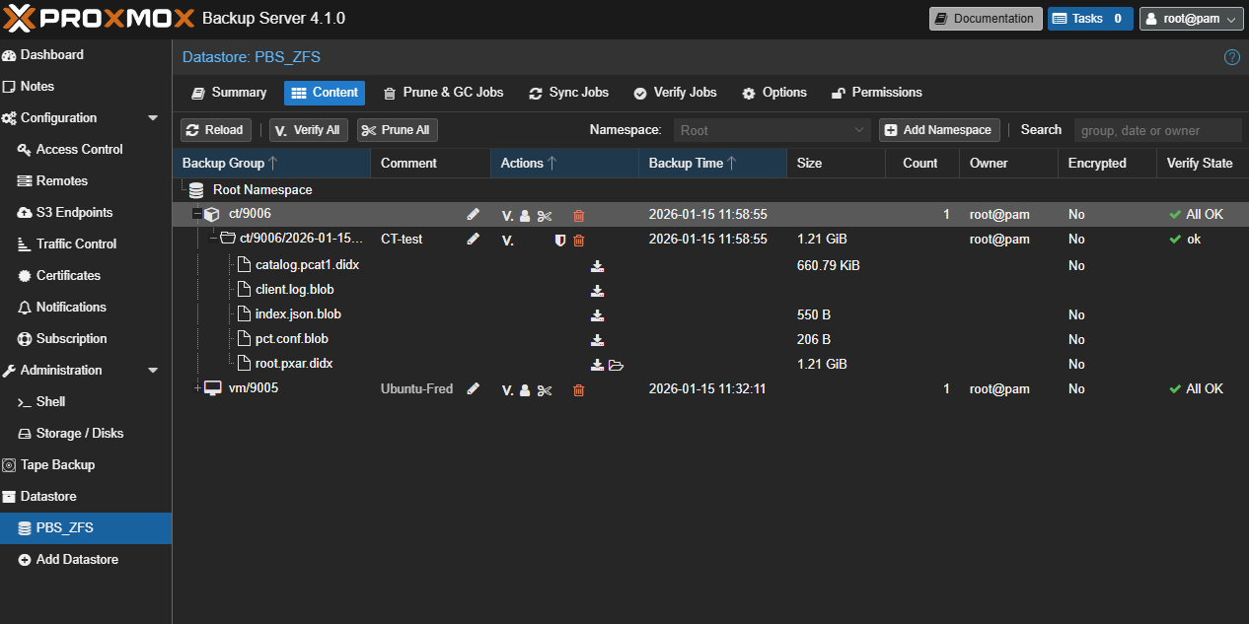Focus the Search input field
1249x624 pixels.
(1156, 130)
